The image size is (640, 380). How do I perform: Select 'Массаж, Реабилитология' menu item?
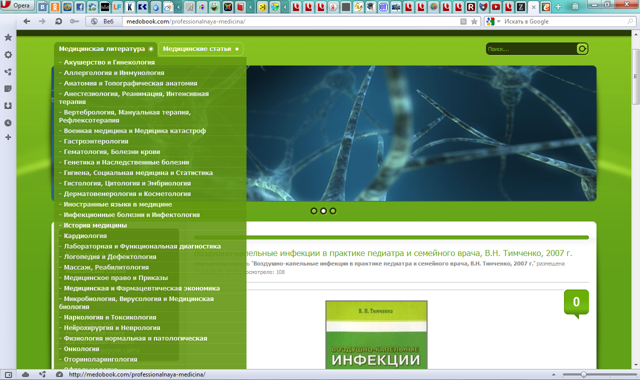(150, 267)
